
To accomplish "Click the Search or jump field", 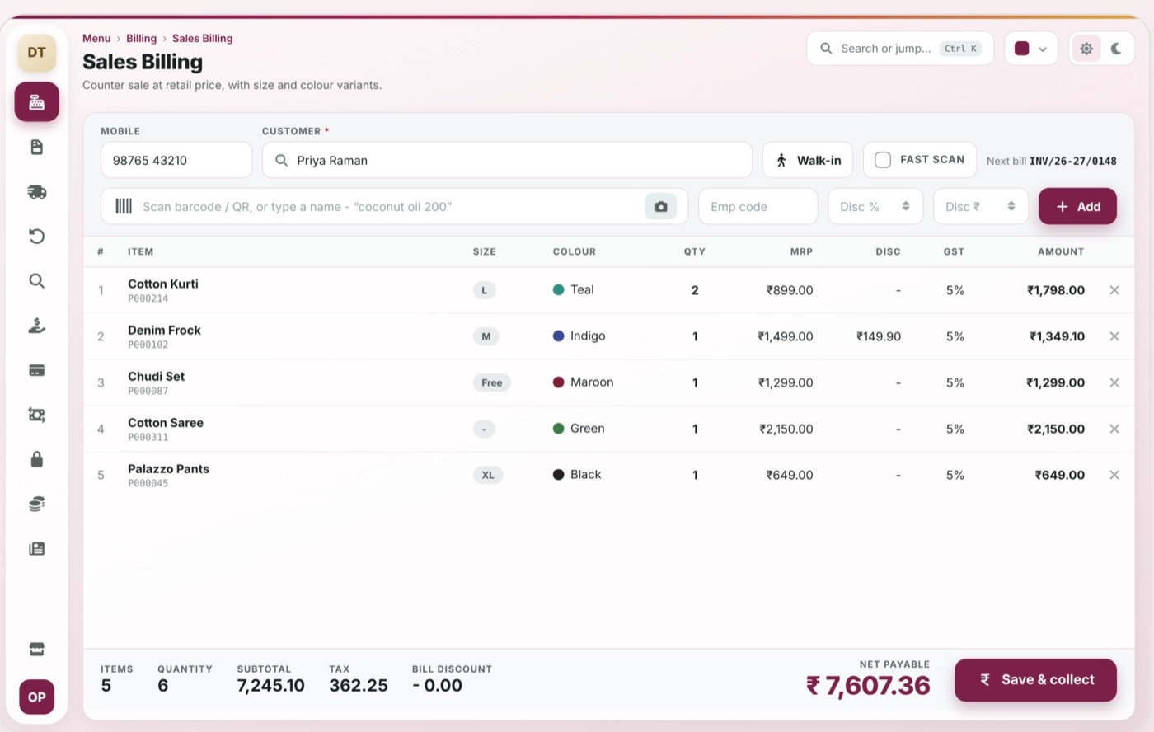I will [x=900, y=49].
